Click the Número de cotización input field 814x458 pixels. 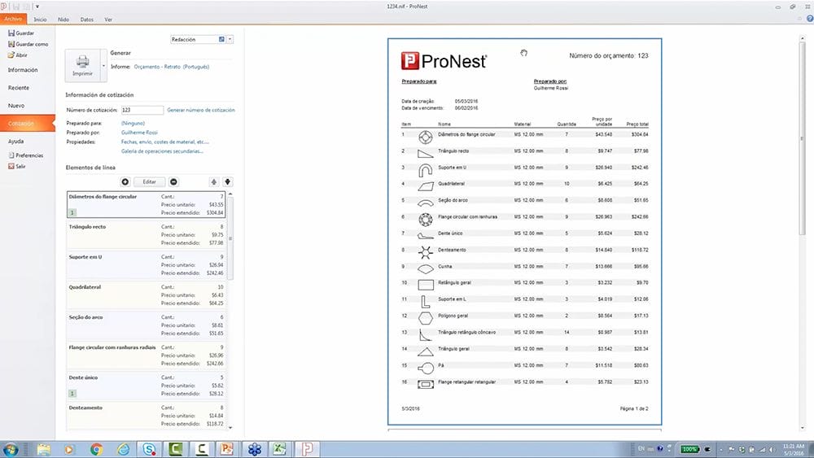140,110
